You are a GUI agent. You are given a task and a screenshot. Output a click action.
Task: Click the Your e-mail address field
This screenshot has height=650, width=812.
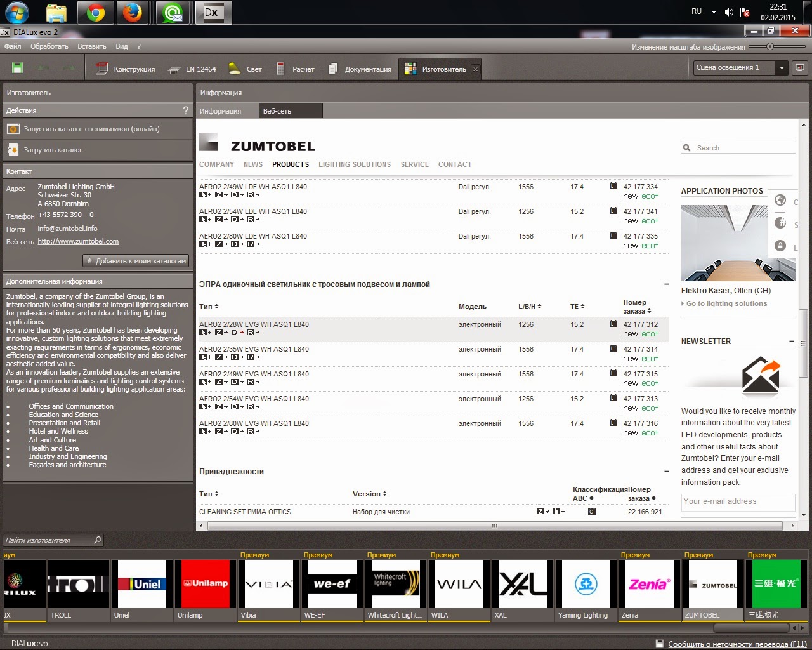[738, 501]
